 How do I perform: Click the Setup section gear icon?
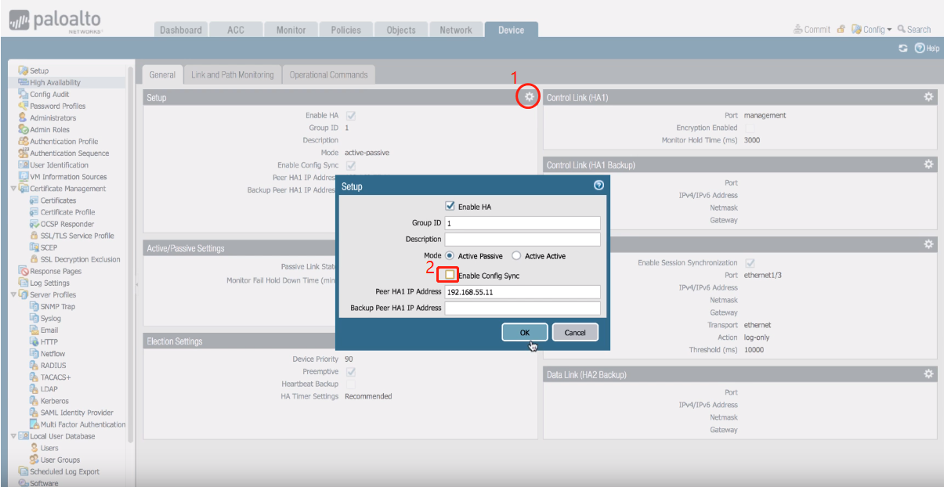click(530, 97)
